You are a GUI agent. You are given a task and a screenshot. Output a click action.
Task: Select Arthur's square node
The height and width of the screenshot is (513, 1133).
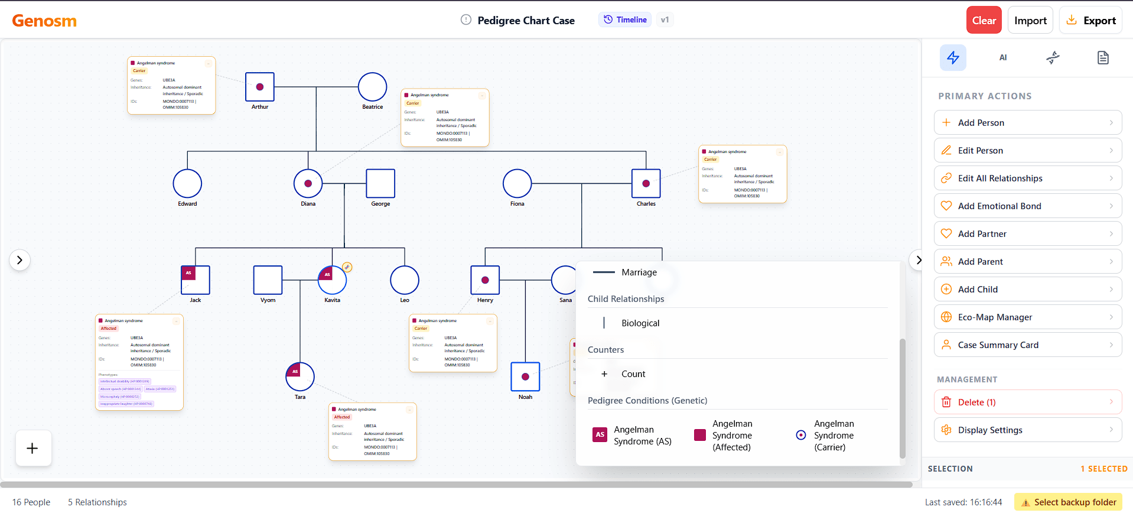(260, 87)
